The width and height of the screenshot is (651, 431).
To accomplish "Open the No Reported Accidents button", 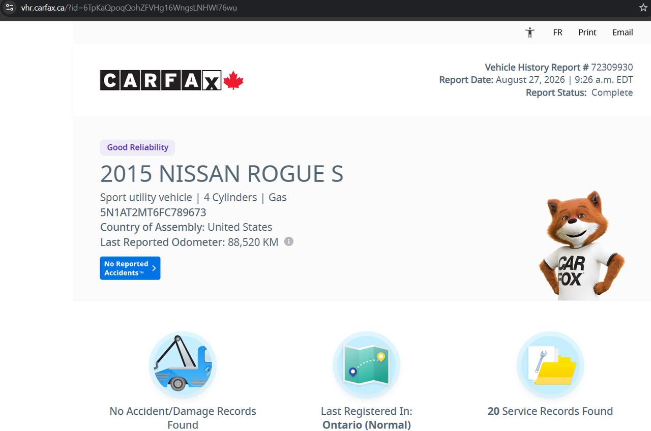I will click(x=130, y=268).
